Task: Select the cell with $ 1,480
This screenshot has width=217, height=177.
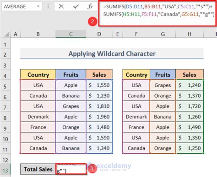Action: tap(99, 127)
